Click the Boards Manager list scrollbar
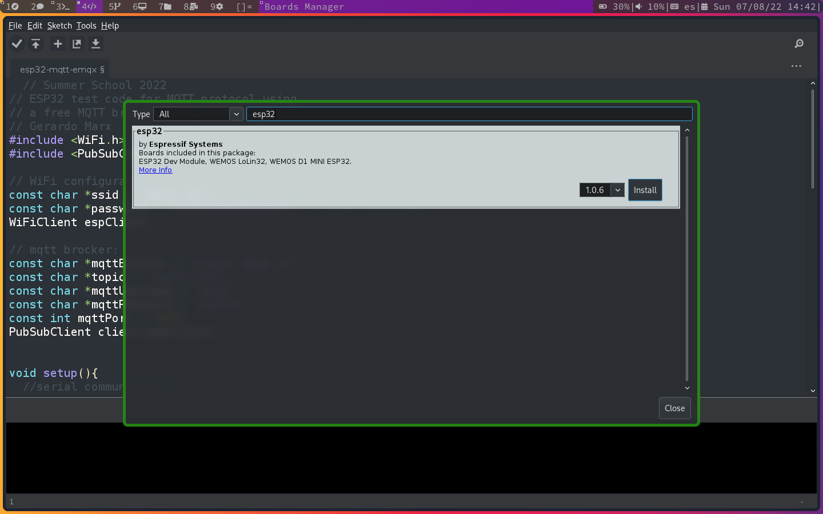The height and width of the screenshot is (514, 823). (x=687, y=257)
